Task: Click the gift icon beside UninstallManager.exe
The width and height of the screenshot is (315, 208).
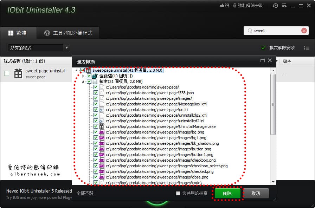Action: click(102, 126)
